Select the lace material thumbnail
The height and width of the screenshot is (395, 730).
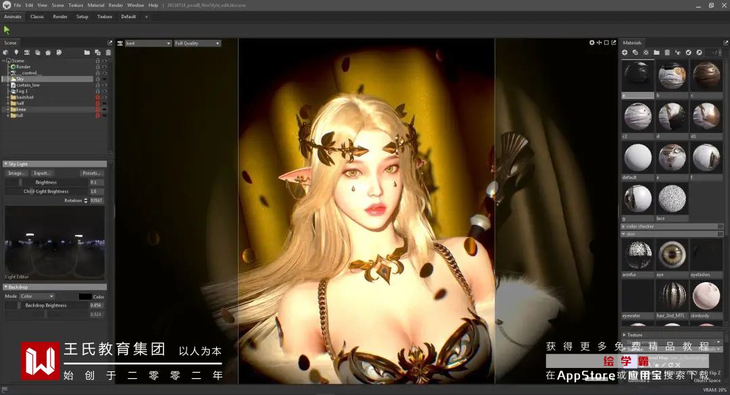click(x=672, y=199)
